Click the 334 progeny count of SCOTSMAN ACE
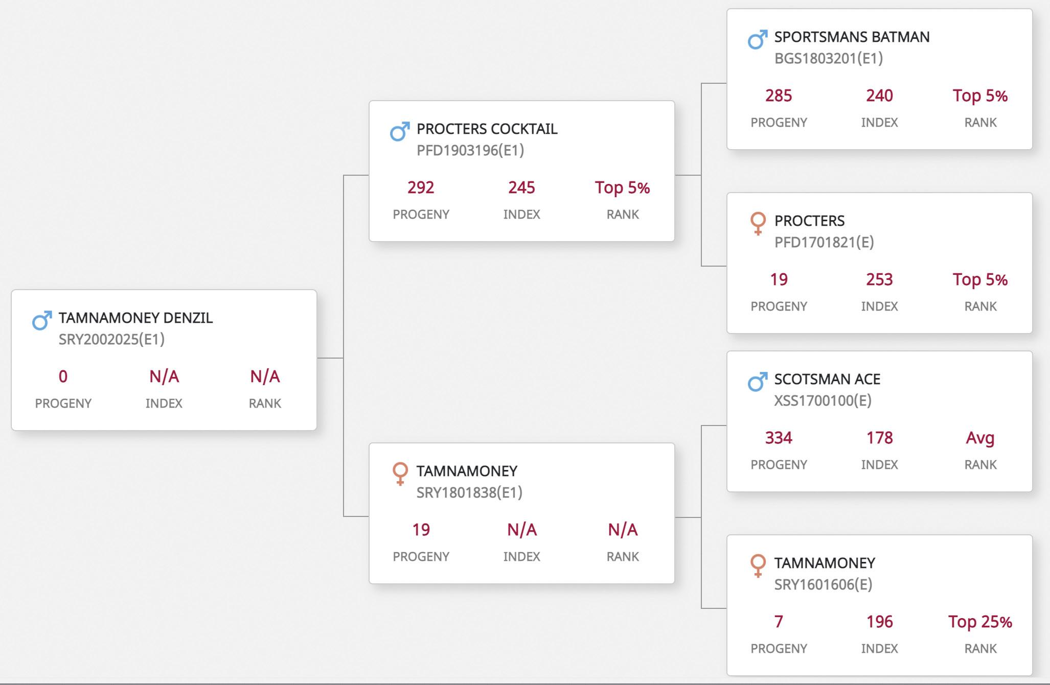1050x685 pixels. coord(779,438)
